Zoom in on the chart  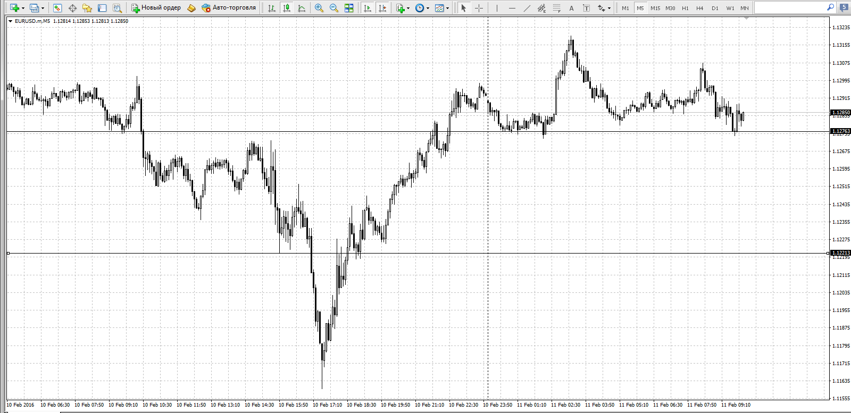tap(319, 8)
